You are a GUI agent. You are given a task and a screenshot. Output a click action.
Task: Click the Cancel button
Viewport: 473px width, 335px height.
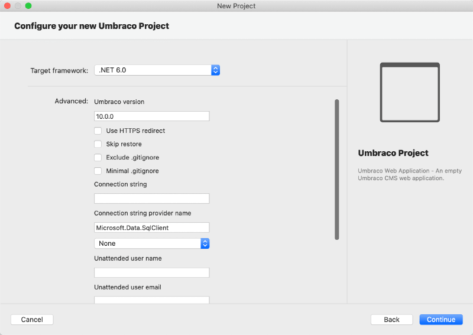[x=32, y=320]
